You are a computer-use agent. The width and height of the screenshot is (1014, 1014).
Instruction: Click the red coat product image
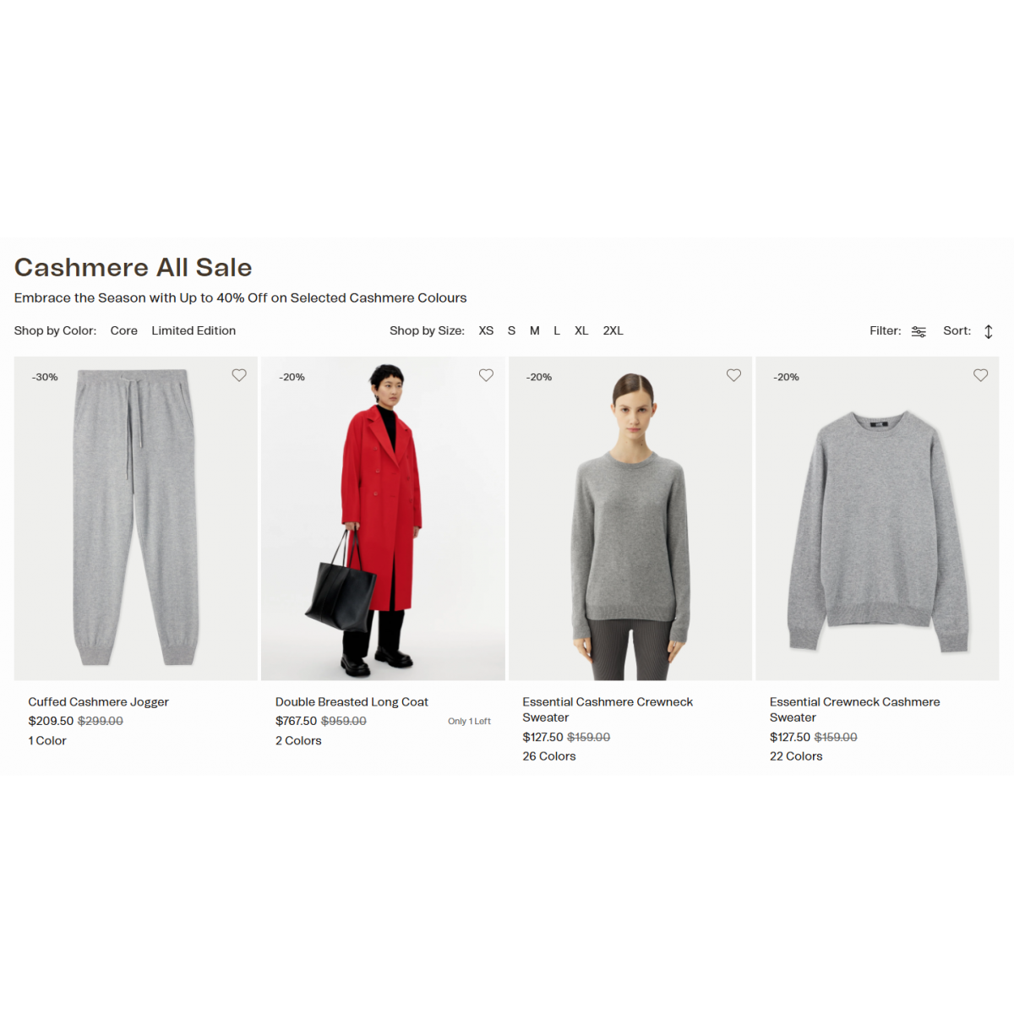click(x=383, y=518)
